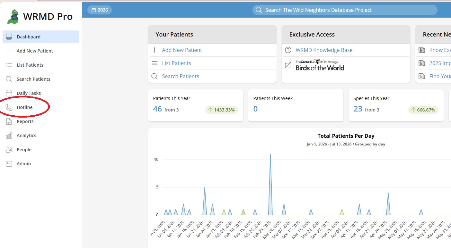Click the Search Patients magnifier icon in sidebar
This screenshot has width=451, height=248.
coord(9,79)
